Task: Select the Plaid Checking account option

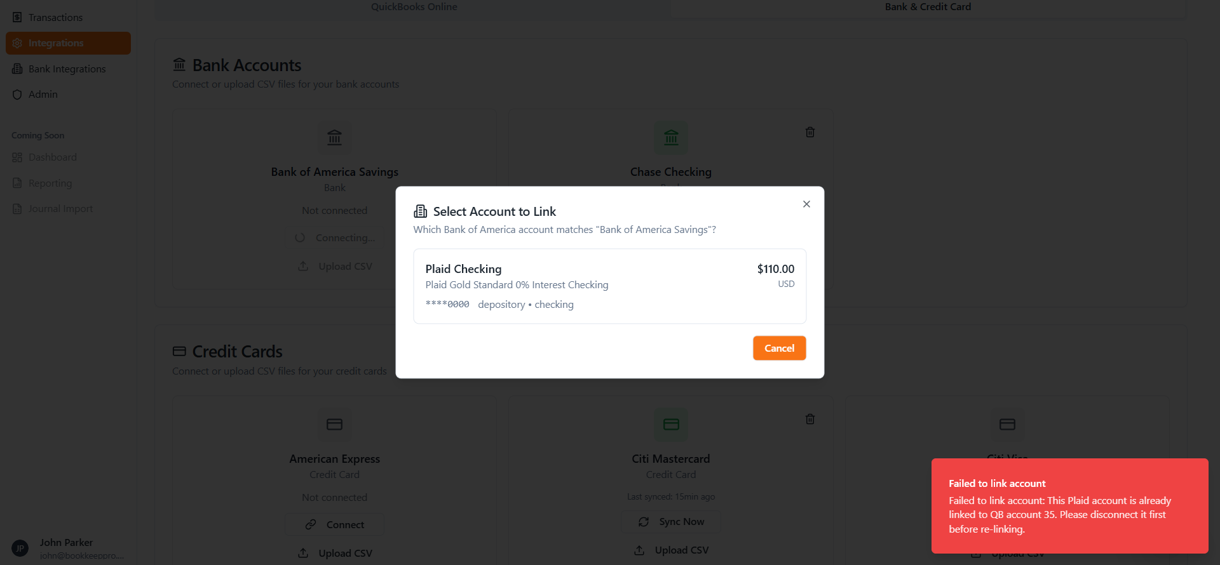Action: tap(609, 286)
